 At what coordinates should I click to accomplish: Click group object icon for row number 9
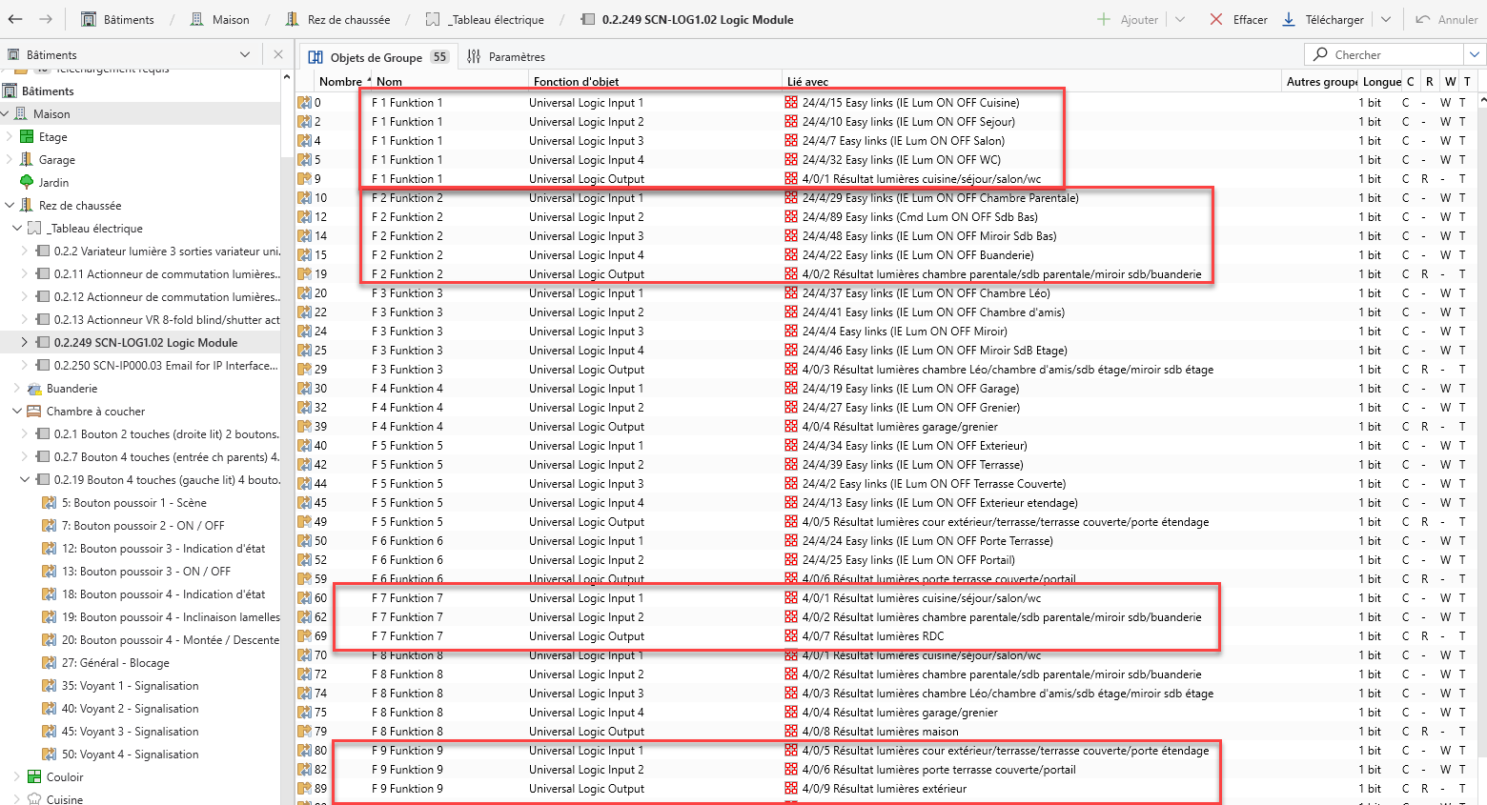coord(304,179)
